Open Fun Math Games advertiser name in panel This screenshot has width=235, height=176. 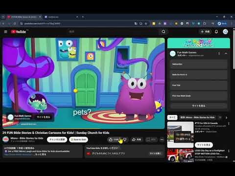(187, 52)
